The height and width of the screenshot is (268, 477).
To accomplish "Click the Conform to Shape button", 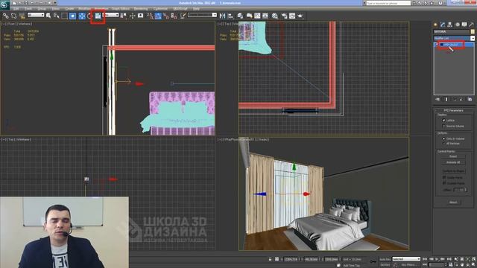I will coord(454,171).
